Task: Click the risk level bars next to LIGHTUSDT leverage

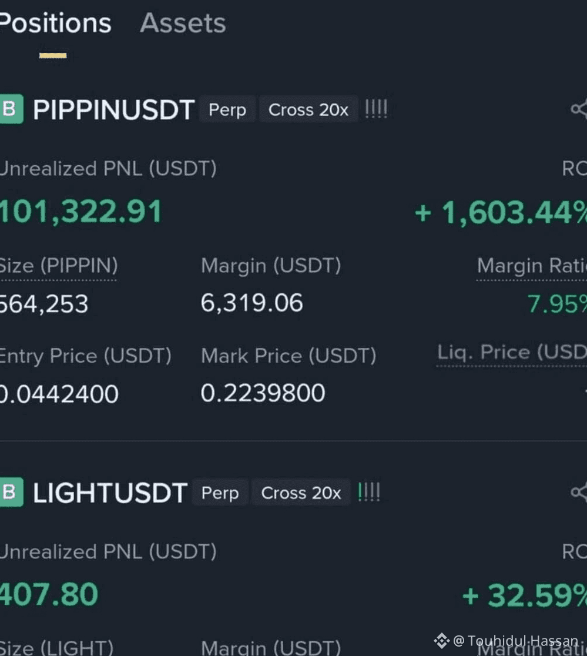Action: pos(369,492)
